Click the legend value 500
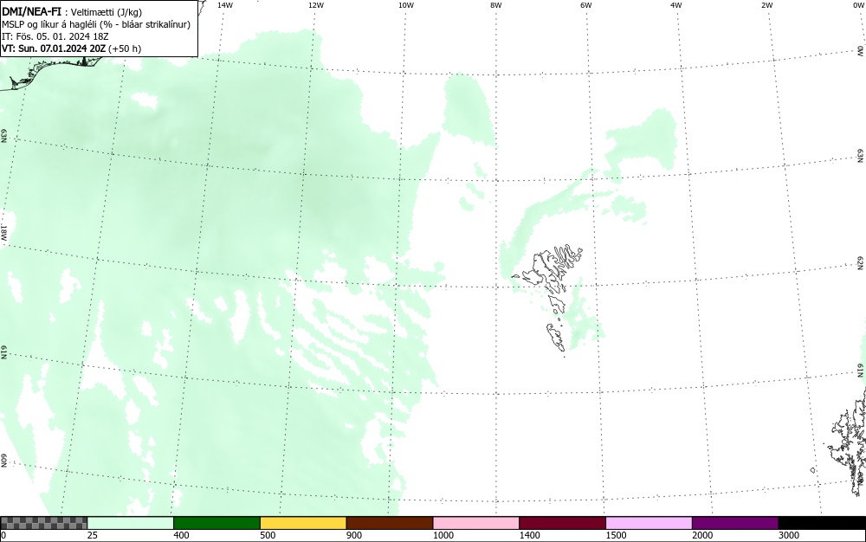 click(x=268, y=535)
